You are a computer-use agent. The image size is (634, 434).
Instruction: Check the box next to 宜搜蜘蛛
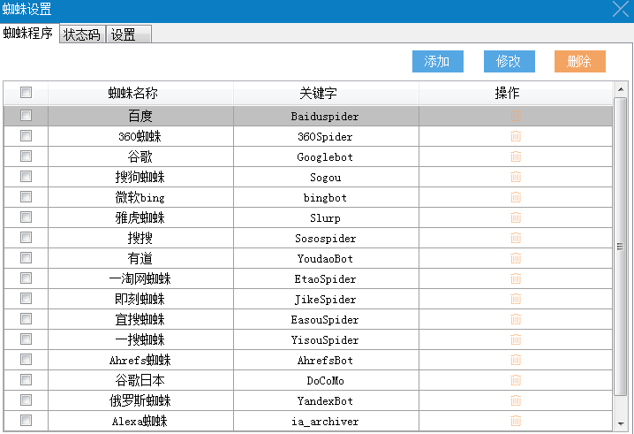[x=26, y=318]
